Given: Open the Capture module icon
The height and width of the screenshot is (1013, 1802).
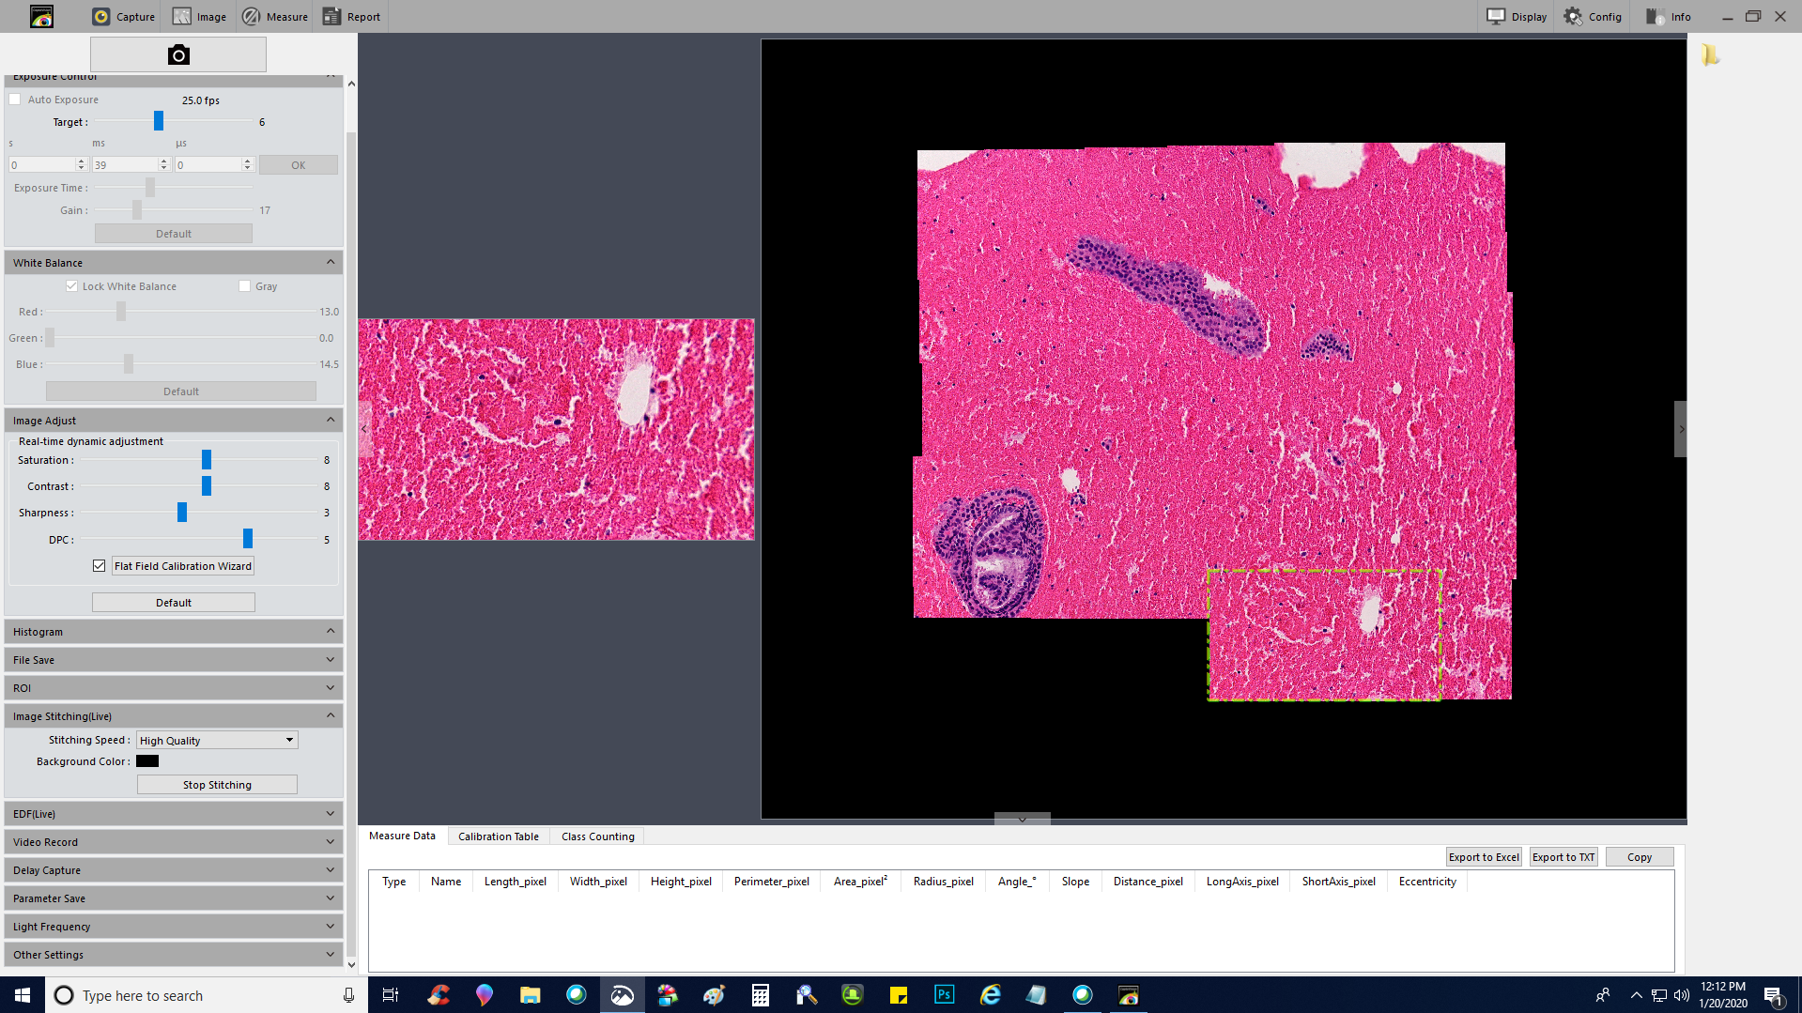Looking at the screenshot, I should tap(101, 17).
